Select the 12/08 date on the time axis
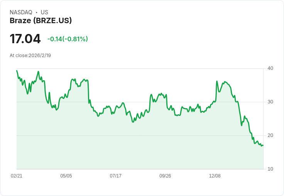This screenshot has height=196, width=284. [215, 176]
